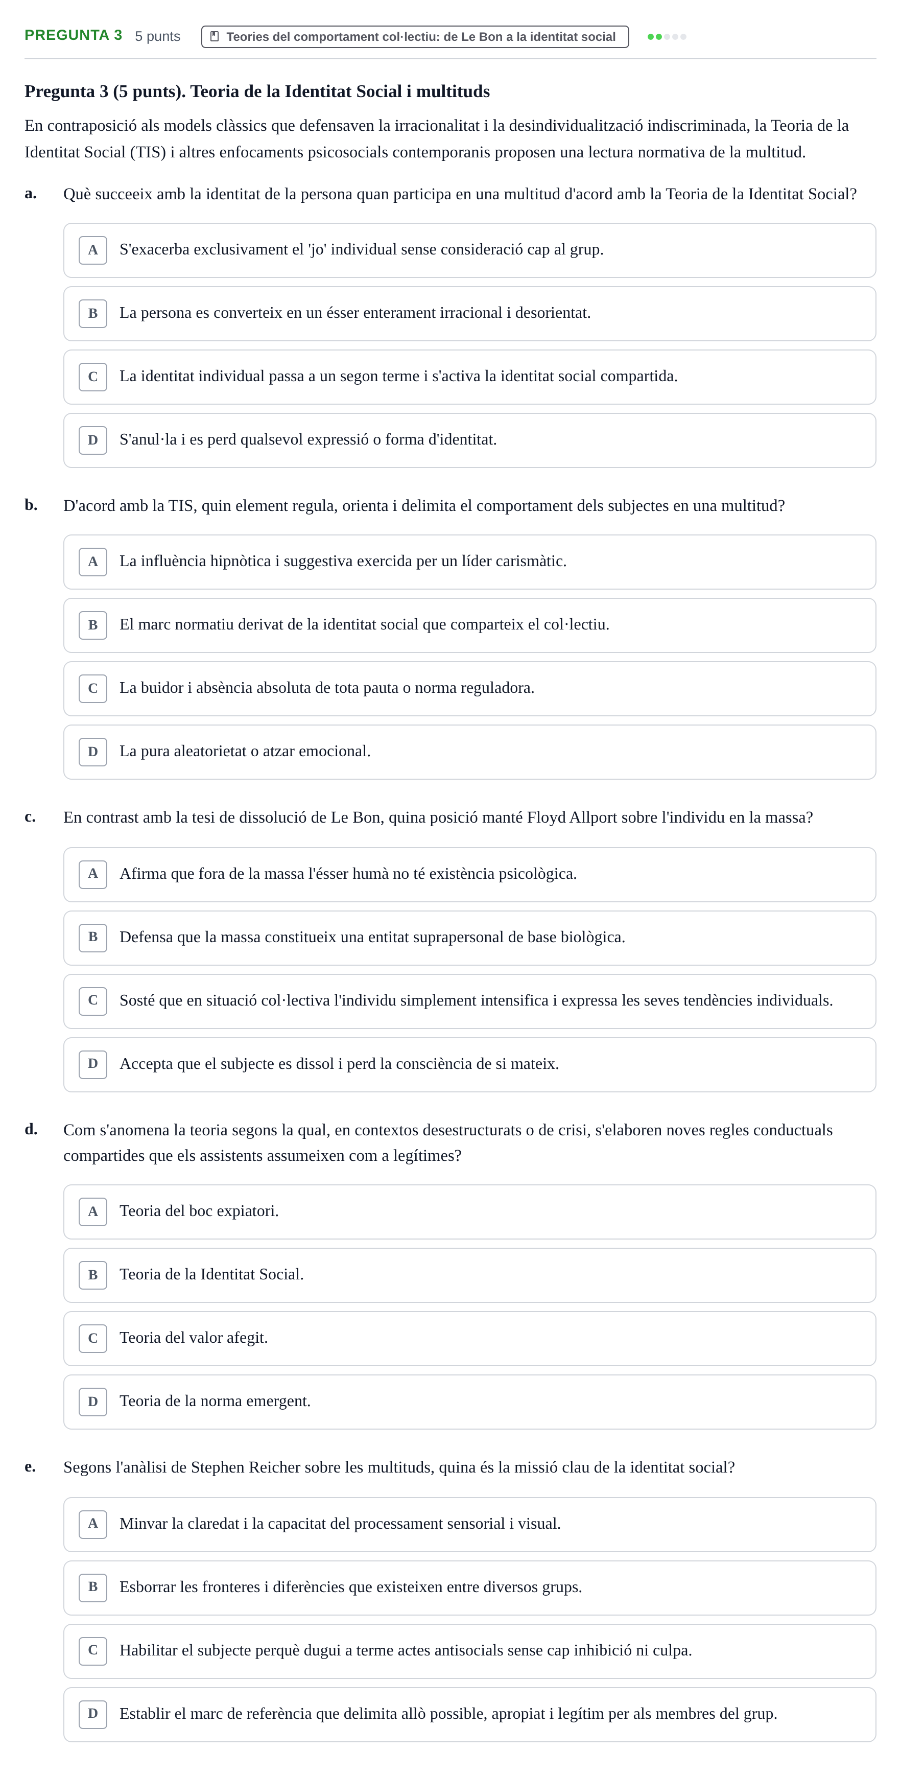Select 'Teoria del boc expiatori' option
Viewport: 901px width, 1775px height.
click(469, 1211)
